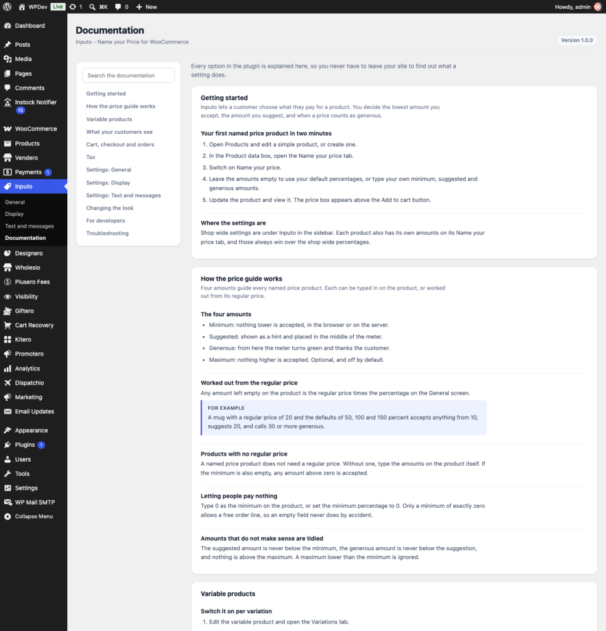
Task: Click the Media icon
Action: [x=7, y=59]
